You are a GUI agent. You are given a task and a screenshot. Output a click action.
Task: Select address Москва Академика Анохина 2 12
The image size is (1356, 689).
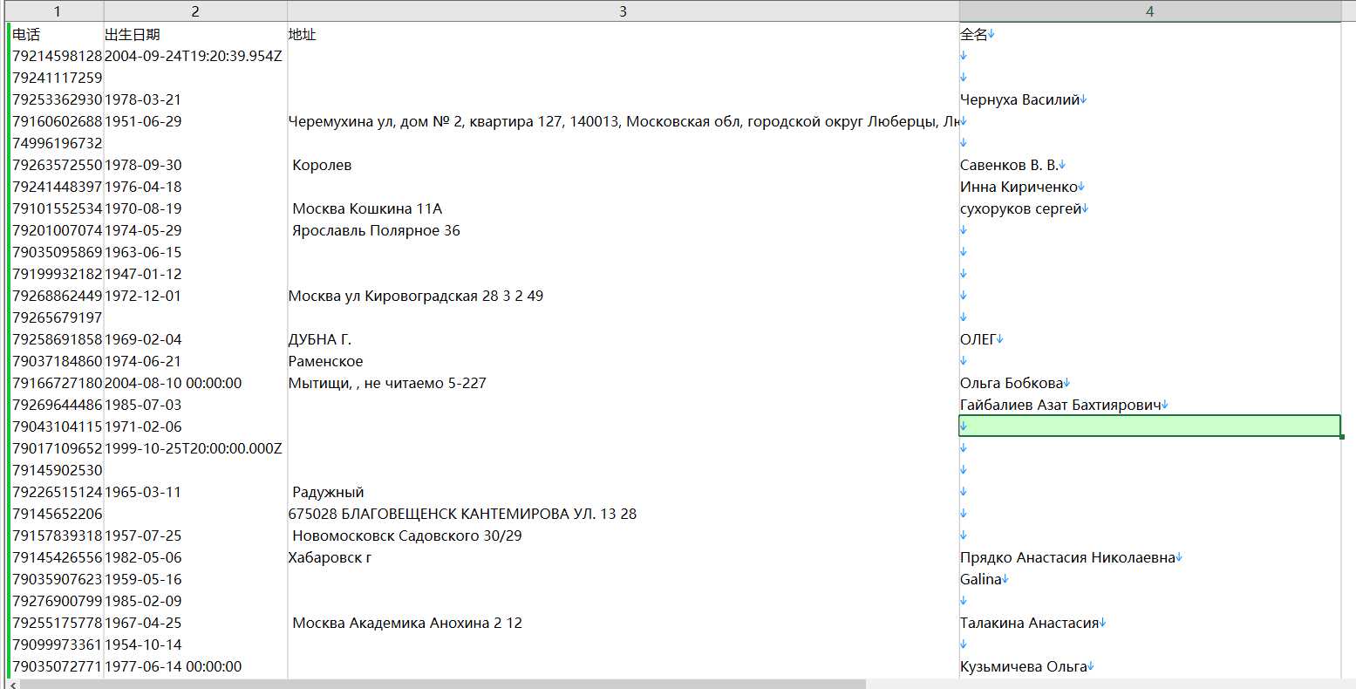623,623
